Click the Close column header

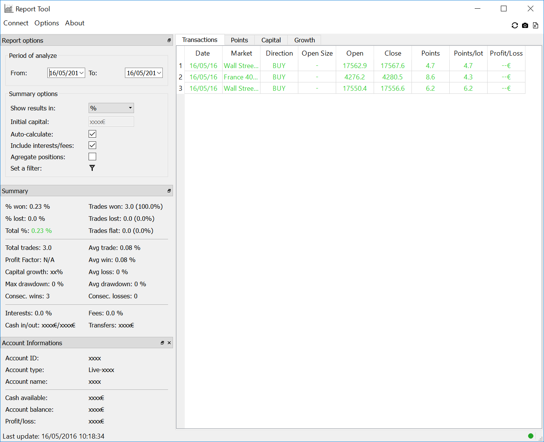pos(393,53)
